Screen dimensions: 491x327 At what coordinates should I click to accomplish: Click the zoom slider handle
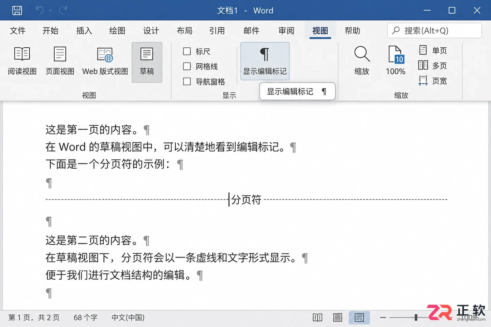click(x=416, y=318)
